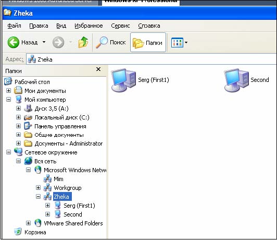Collapse Мой компьютер node
Viewport: 277px width, 240px height.
pos(8,99)
